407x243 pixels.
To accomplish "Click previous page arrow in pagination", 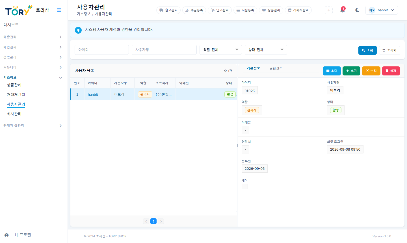I will (146, 221).
